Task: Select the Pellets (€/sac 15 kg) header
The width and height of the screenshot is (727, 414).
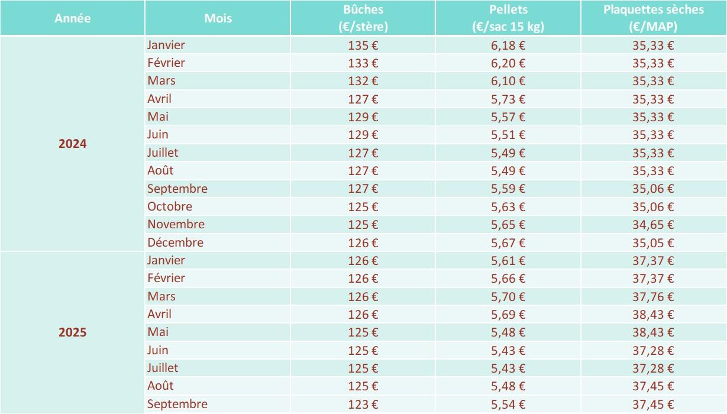Action: [508, 18]
